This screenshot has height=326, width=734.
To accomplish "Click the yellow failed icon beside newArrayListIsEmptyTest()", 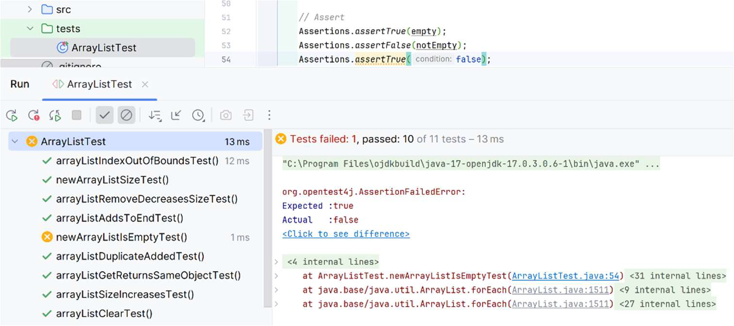I will (x=47, y=237).
